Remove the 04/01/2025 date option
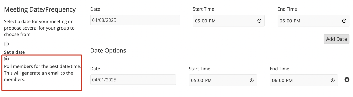353x97 pixels. (x=347, y=80)
